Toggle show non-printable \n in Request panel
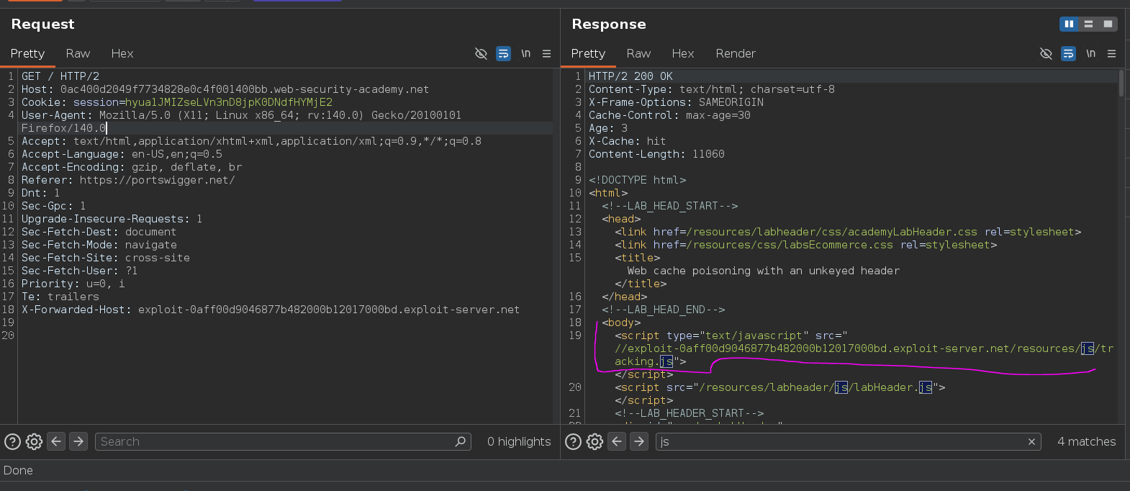 (526, 53)
